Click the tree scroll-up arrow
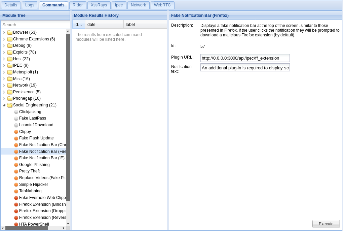 coord(68,31)
